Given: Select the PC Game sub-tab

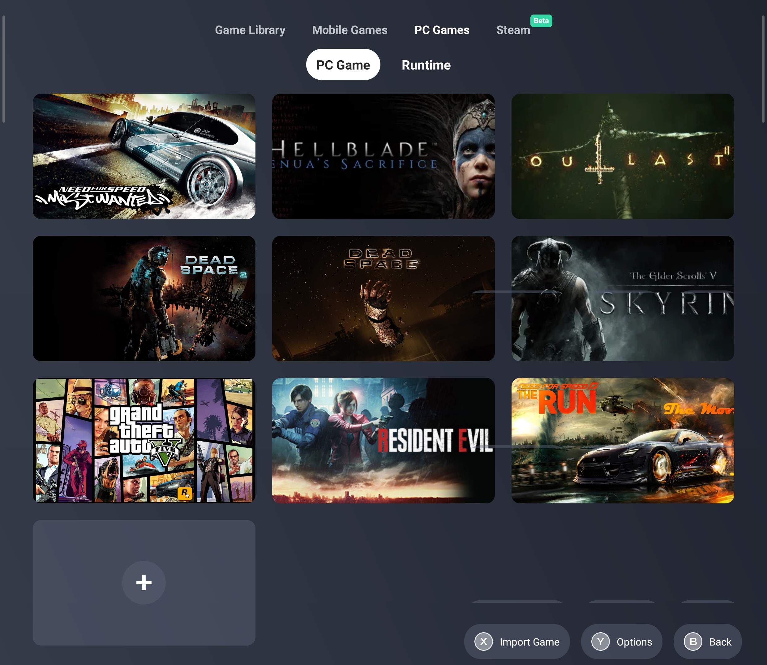Looking at the screenshot, I should pos(343,65).
